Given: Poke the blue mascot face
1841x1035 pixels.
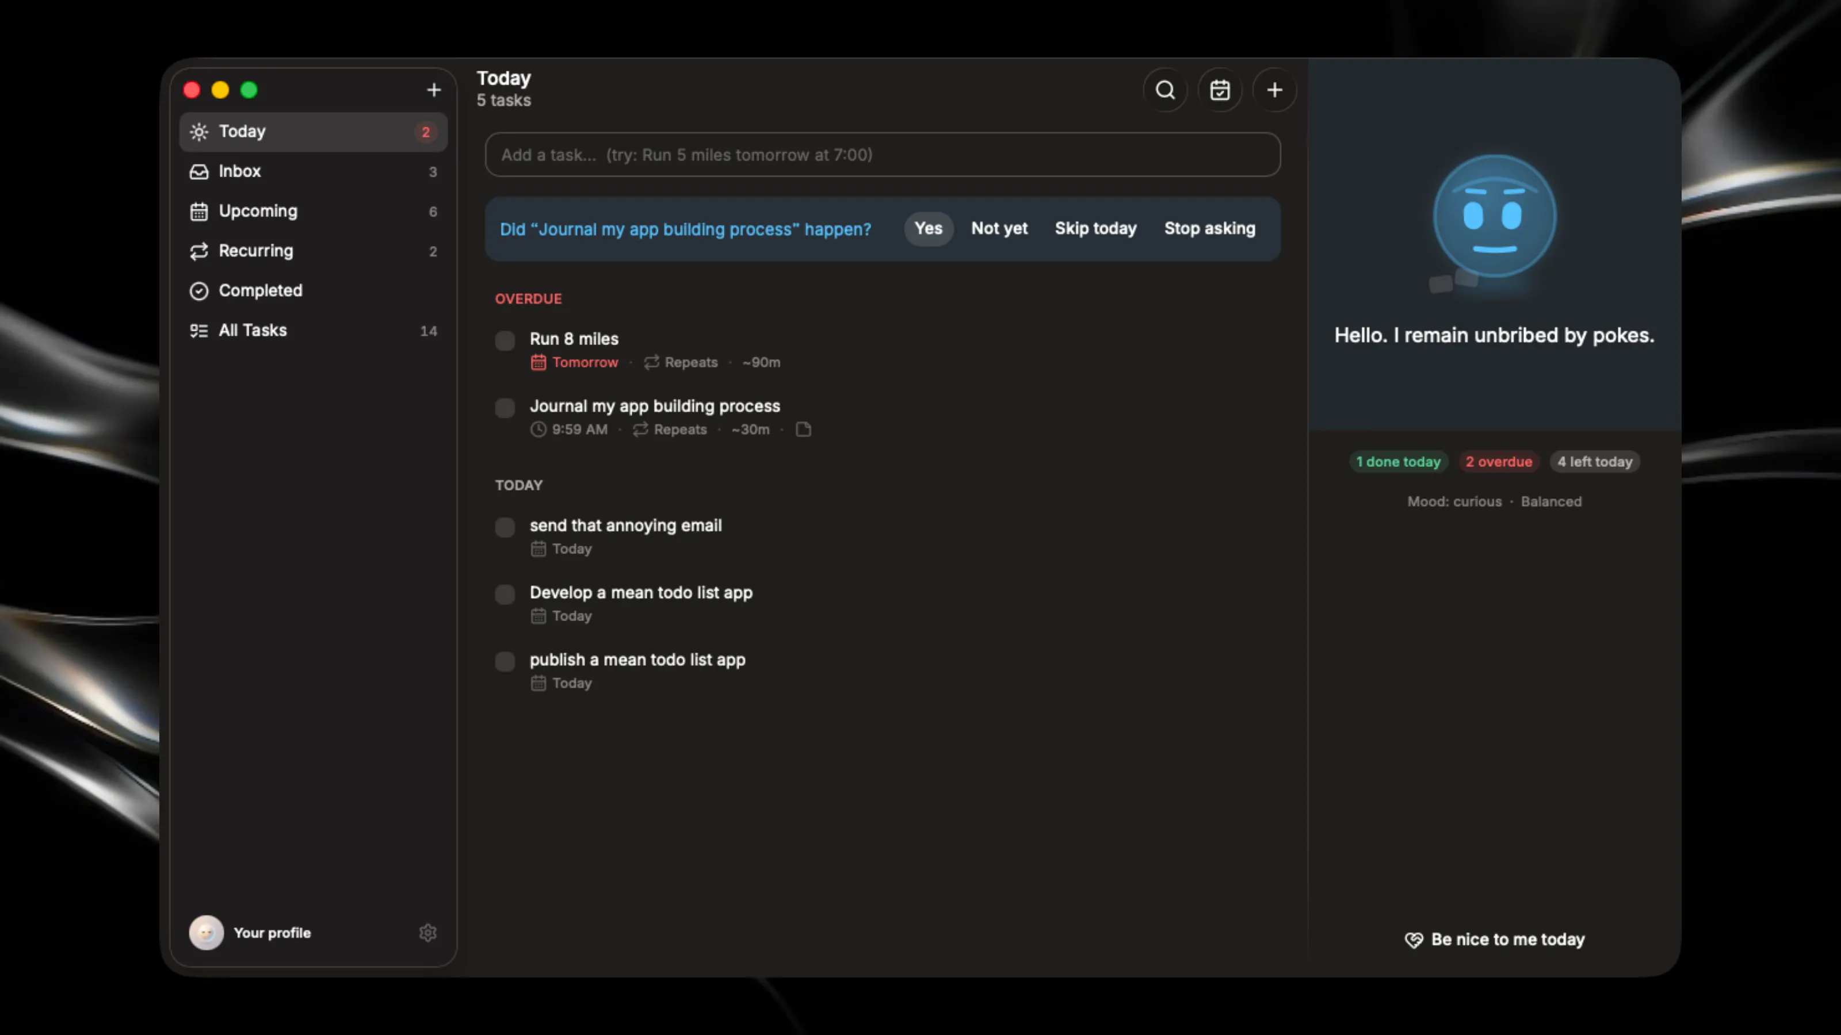Looking at the screenshot, I should click(x=1495, y=216).
